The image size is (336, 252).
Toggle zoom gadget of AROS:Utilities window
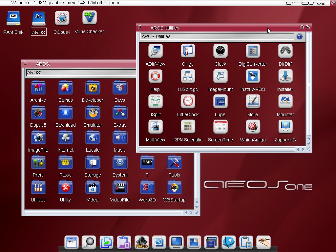pos(302,27)
